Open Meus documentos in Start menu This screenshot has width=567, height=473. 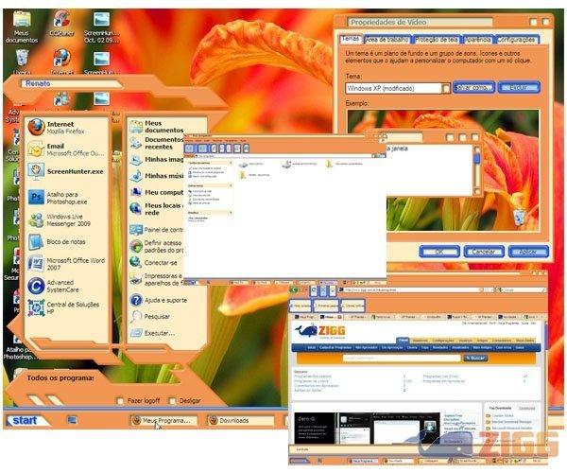[x=157, y=127]
